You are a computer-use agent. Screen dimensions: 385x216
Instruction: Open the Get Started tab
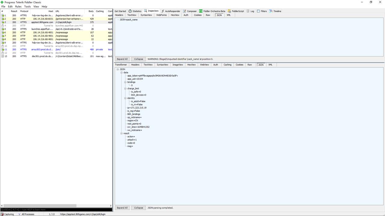click(120, 11)
